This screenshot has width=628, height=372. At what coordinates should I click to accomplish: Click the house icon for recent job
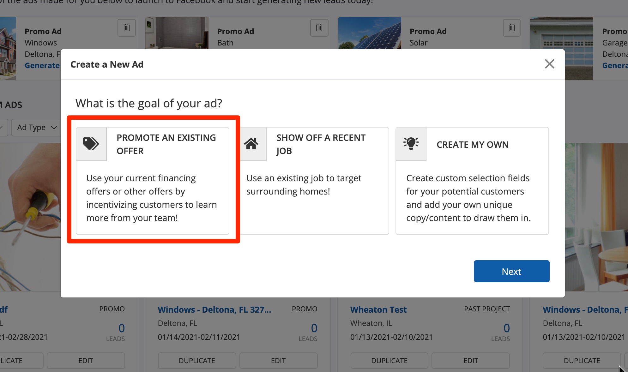pyautogui.click(x=251, y=144)
